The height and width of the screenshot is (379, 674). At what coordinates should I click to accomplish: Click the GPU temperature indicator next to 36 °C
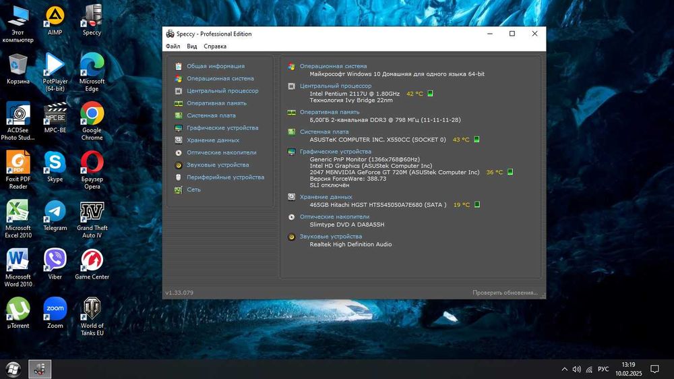510,172
